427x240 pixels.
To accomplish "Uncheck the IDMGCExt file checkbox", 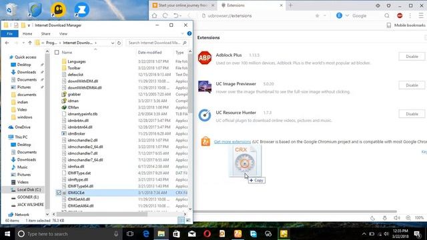I will (59, 193).
